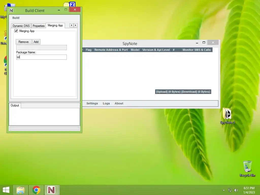Open the network tray icon
Image resolution: width=260 pixels, height=195 pixels.
click(230, 190)
